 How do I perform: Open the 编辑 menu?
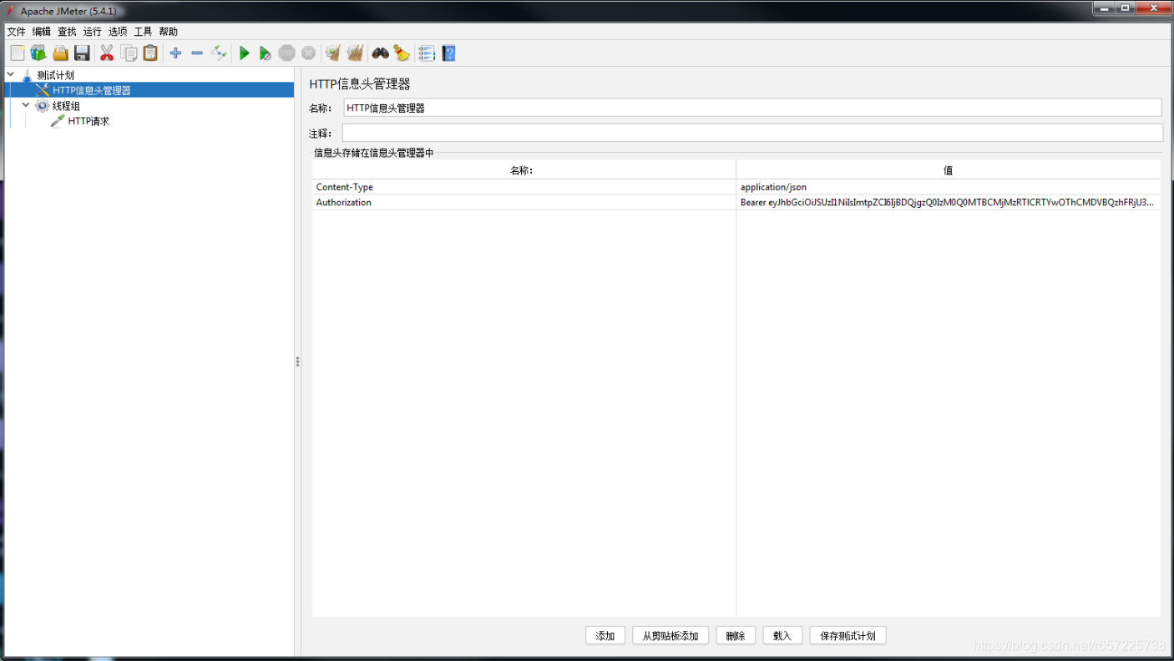42,32
